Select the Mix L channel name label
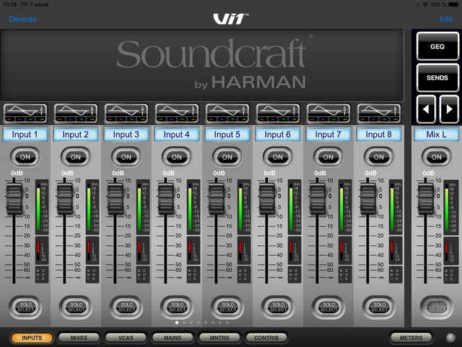The width and height of the screenshot is (462, 347). (436, 134)
